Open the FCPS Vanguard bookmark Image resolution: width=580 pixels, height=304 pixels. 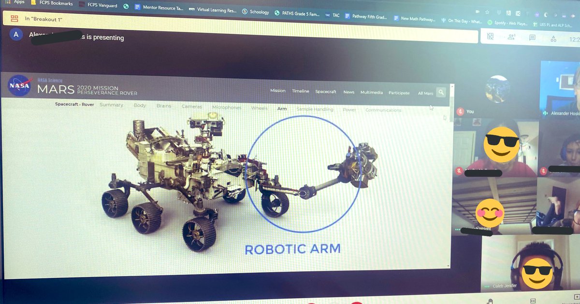pyautogui.click(x=97, y=5)
